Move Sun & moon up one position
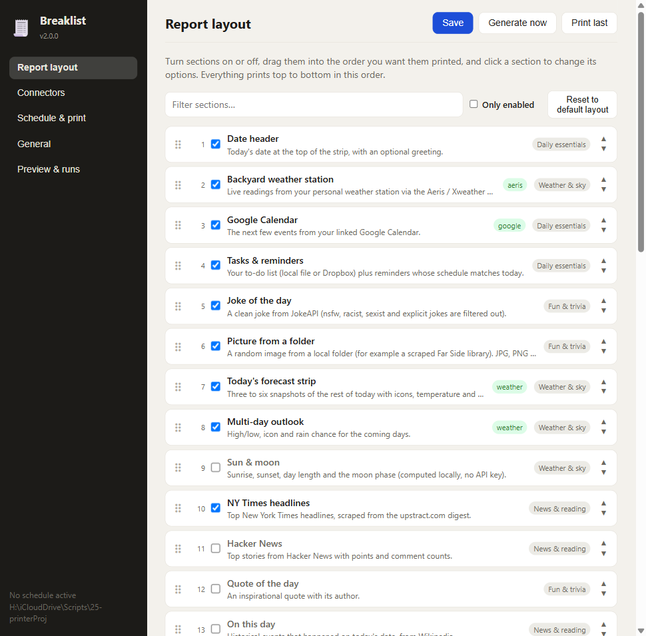This screenshot has height=636, width=646. point(603,463)
